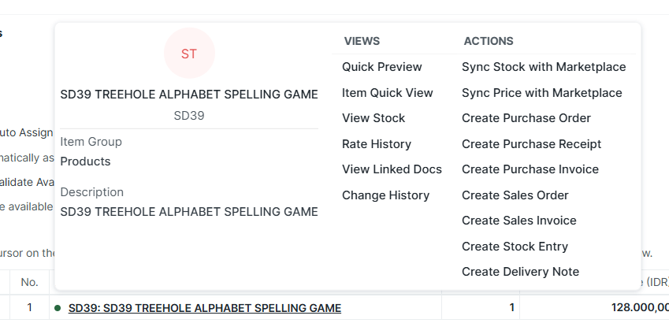Open Rate History view
This screenshot has height=323, width=669.
[376, 144]
